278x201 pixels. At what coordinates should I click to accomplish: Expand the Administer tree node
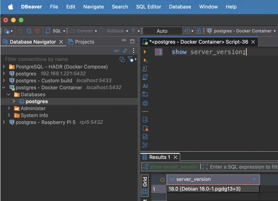tap(9, 108)
